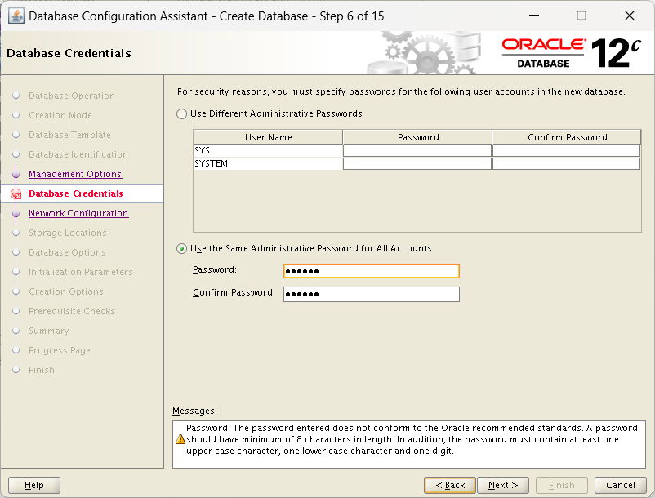Close the Database Configuration Assistant window
Viewport: 655px width, 498px height.
[x=630, y=16]
